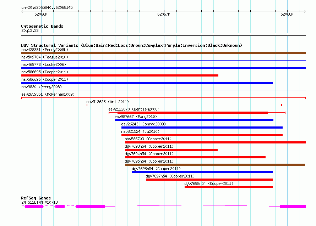Viewport: 316px width, 226px height.
Task: Select the blue dgv7696n54 gain bar
Action: [202, 172]
